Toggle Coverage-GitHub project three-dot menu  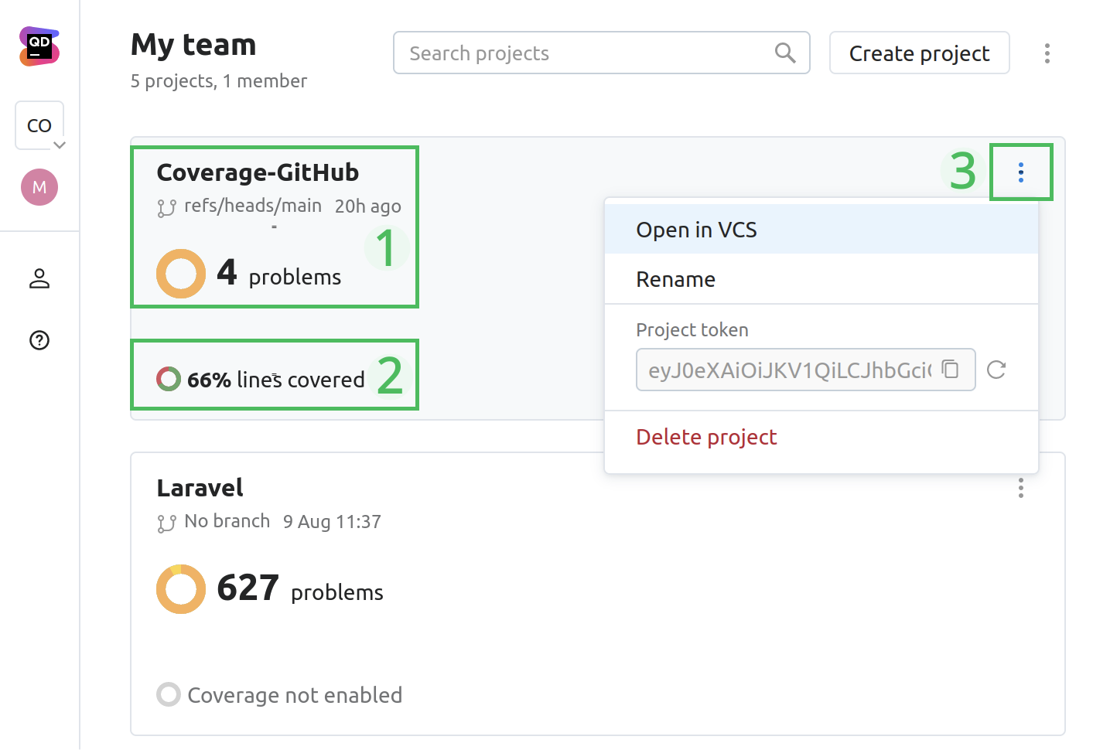click(x=1021, y=172)
